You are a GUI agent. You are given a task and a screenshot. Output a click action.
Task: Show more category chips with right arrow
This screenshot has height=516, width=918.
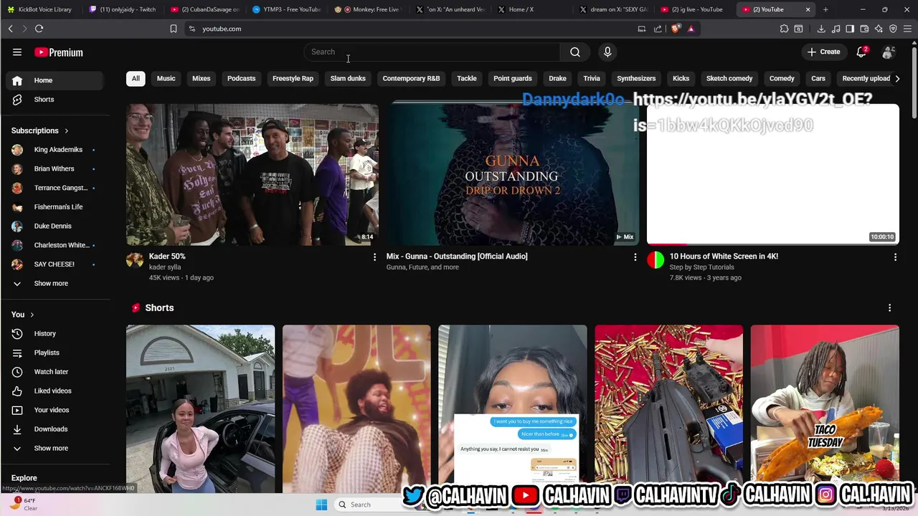tap(897, 78)
